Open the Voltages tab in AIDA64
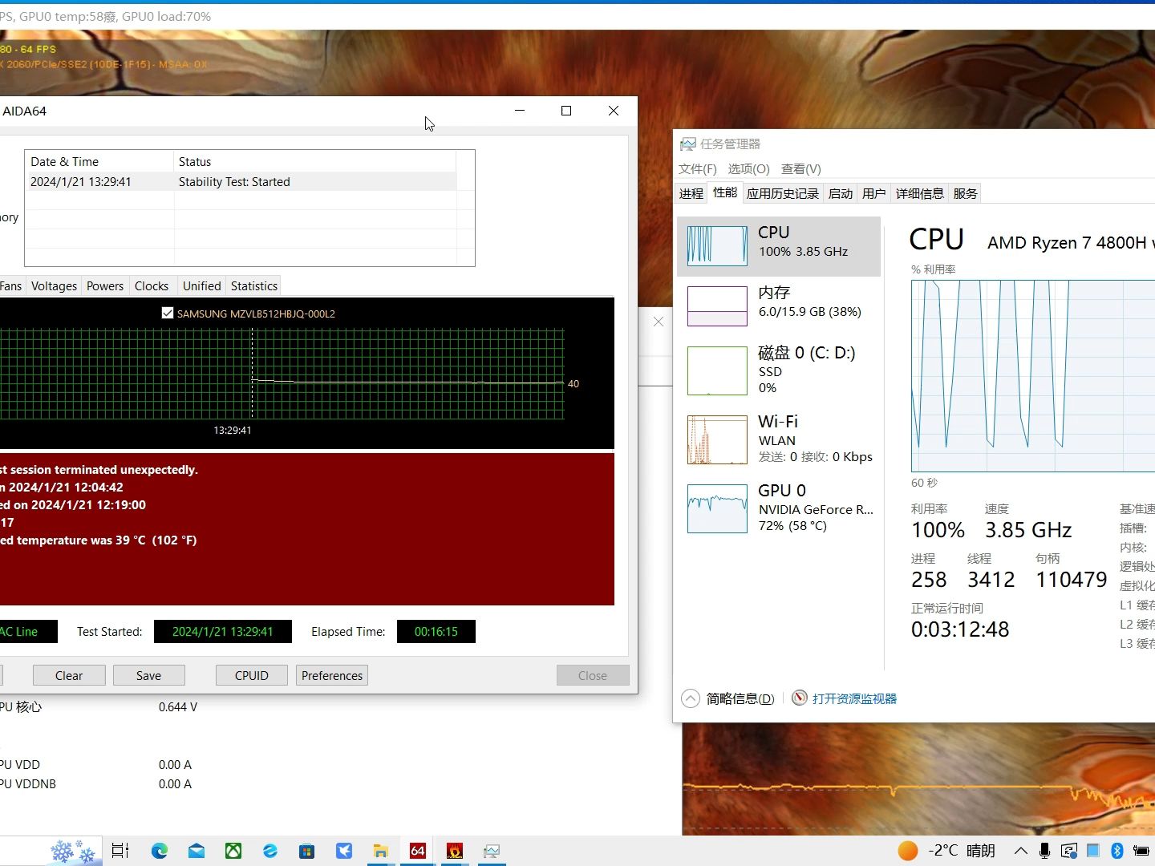This screenshot has height=866, width=1155. click(x=54, y=286)
